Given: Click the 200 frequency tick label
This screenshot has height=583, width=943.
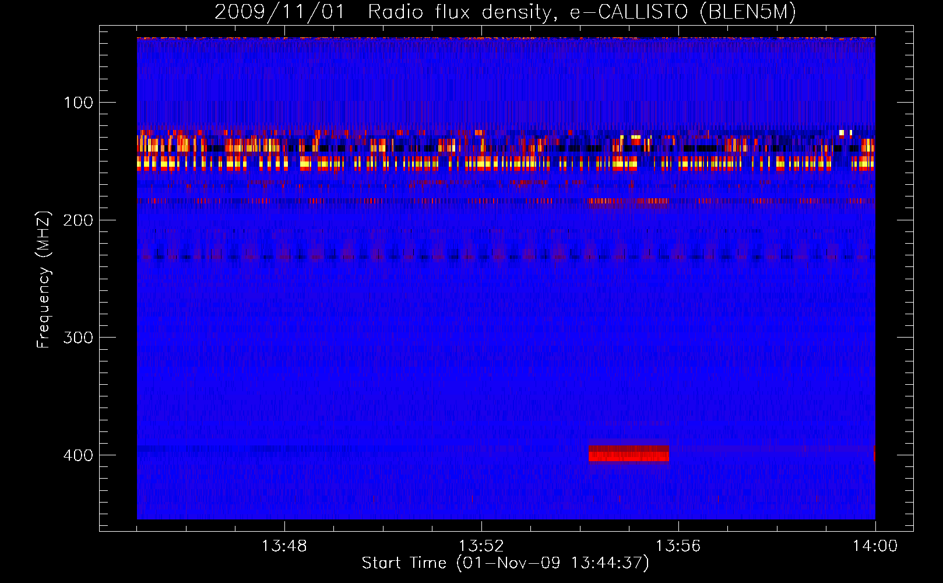Looking at the screenshot, I should pyautogui.click(x=78, y=220).
